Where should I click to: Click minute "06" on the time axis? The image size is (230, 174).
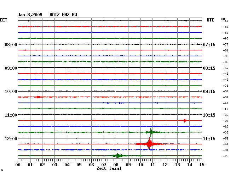click(x=91, y=164)
